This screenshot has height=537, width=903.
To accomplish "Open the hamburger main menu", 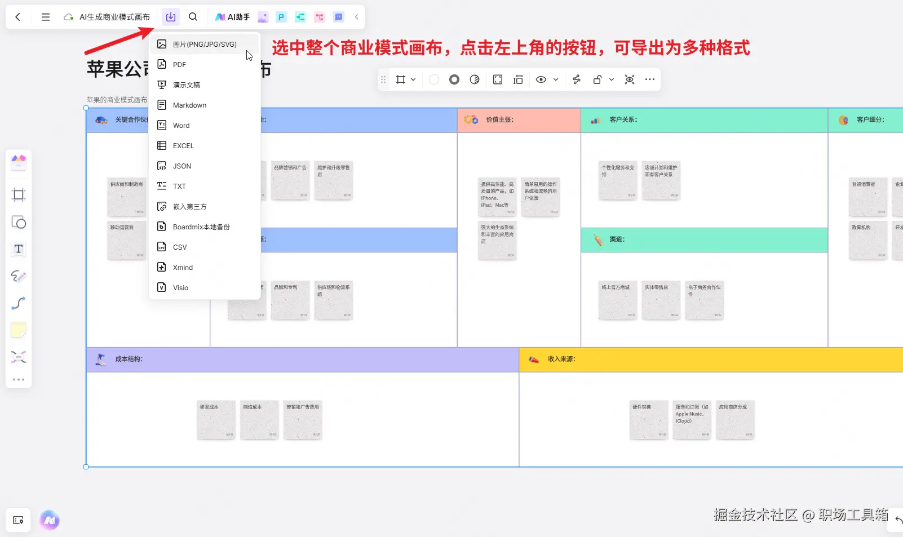I will pyautogui.click(x=46, y=17).
